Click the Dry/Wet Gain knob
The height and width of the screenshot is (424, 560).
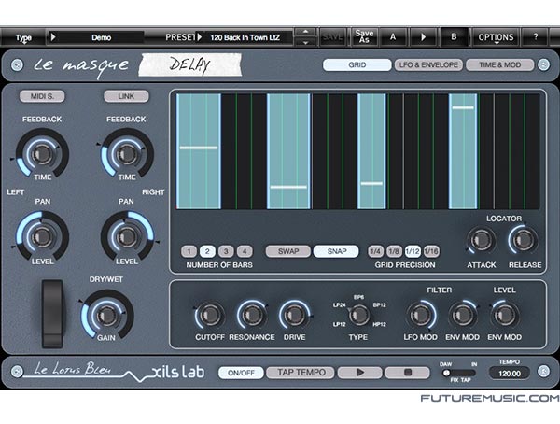tap(106, 316)
